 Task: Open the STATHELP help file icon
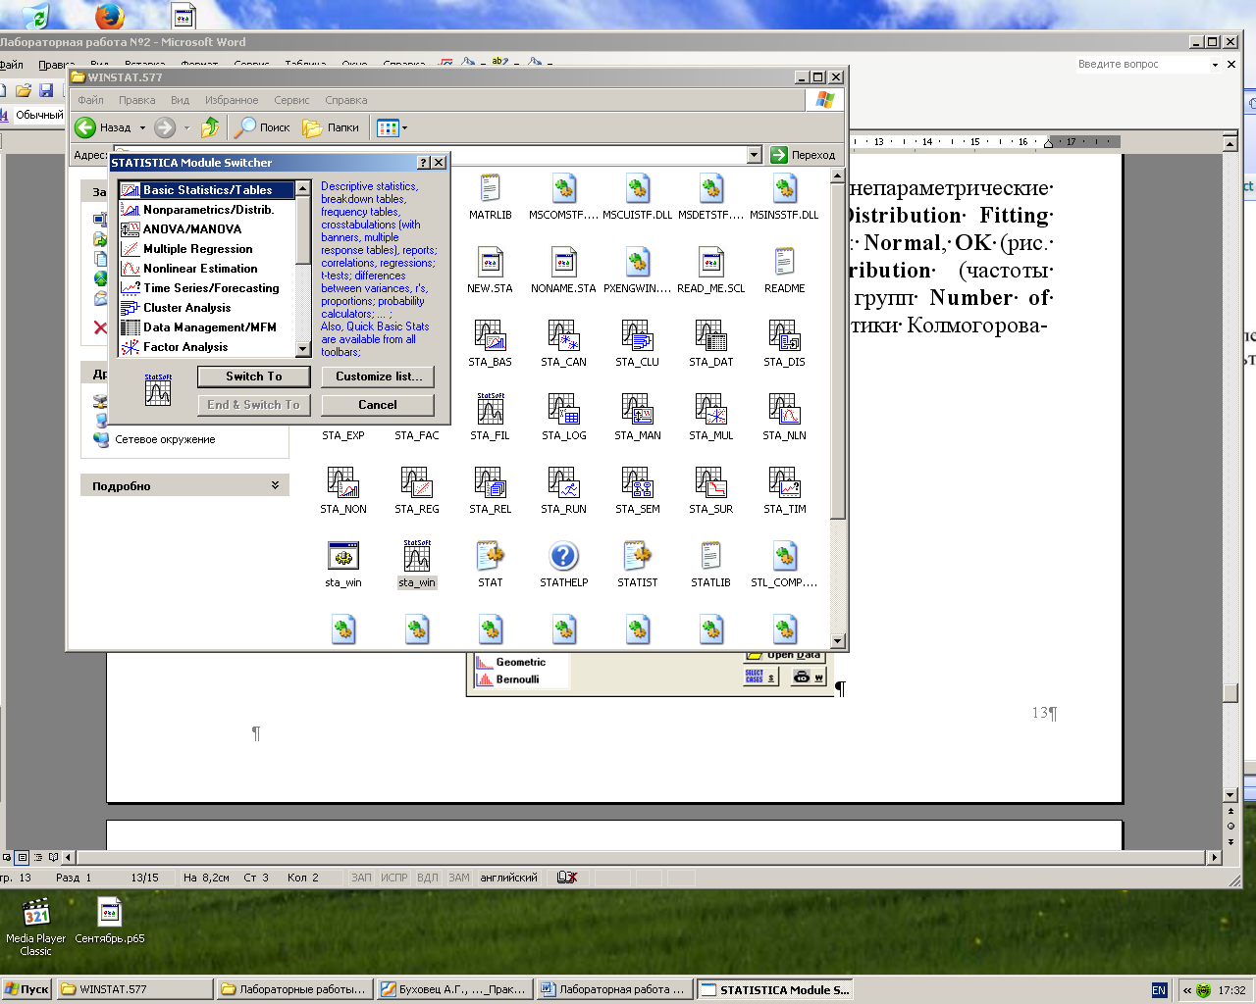click(563, 557)
